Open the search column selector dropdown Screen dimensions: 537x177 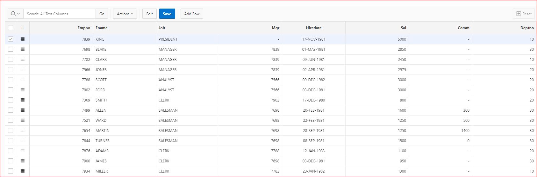(16, 14)
